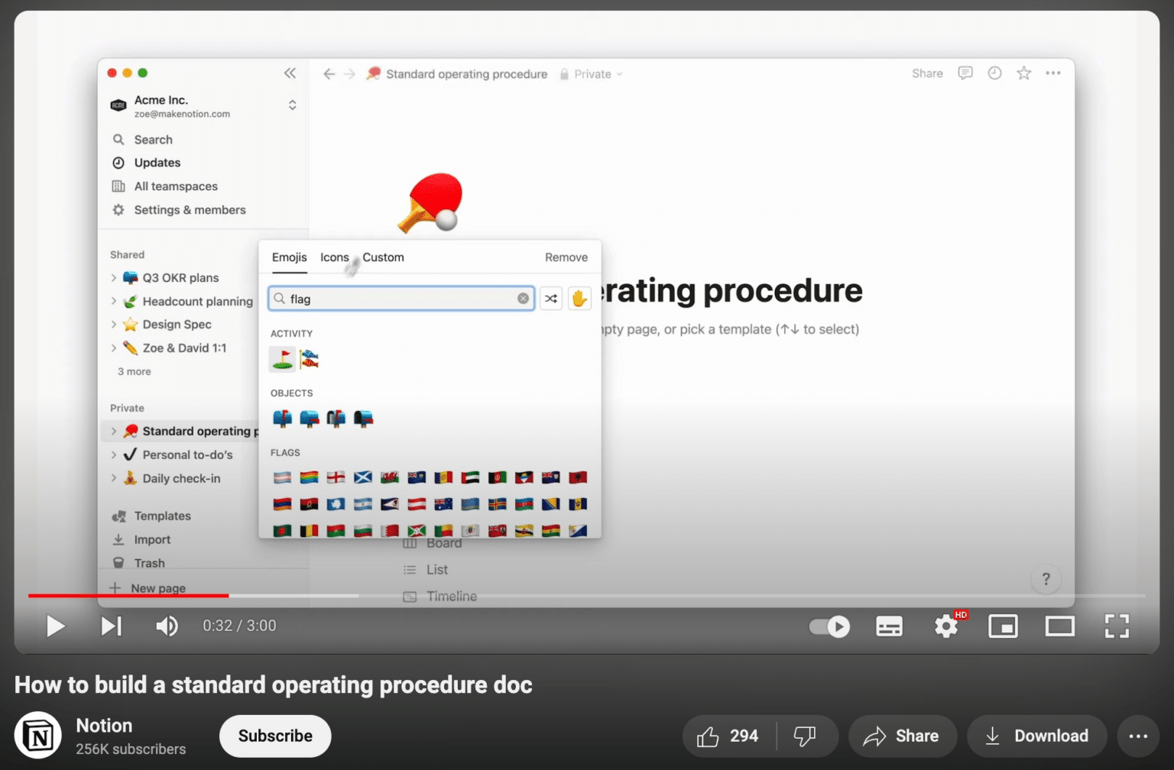Expand the Q3 OKR plans tree item
The image size is (1174, 770).
click(x=113, y=277)
